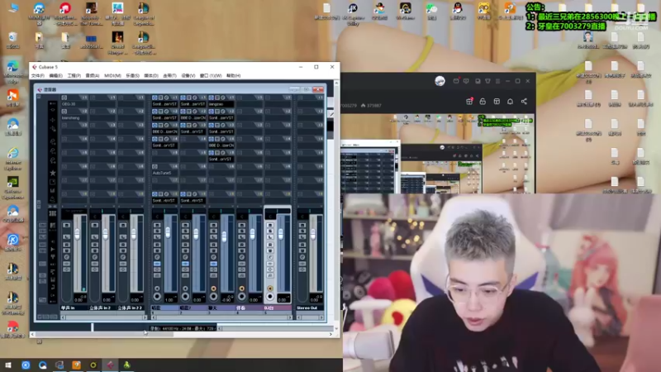
Task: Click the gift box icon in Douyu window
Action: point(469,101)
